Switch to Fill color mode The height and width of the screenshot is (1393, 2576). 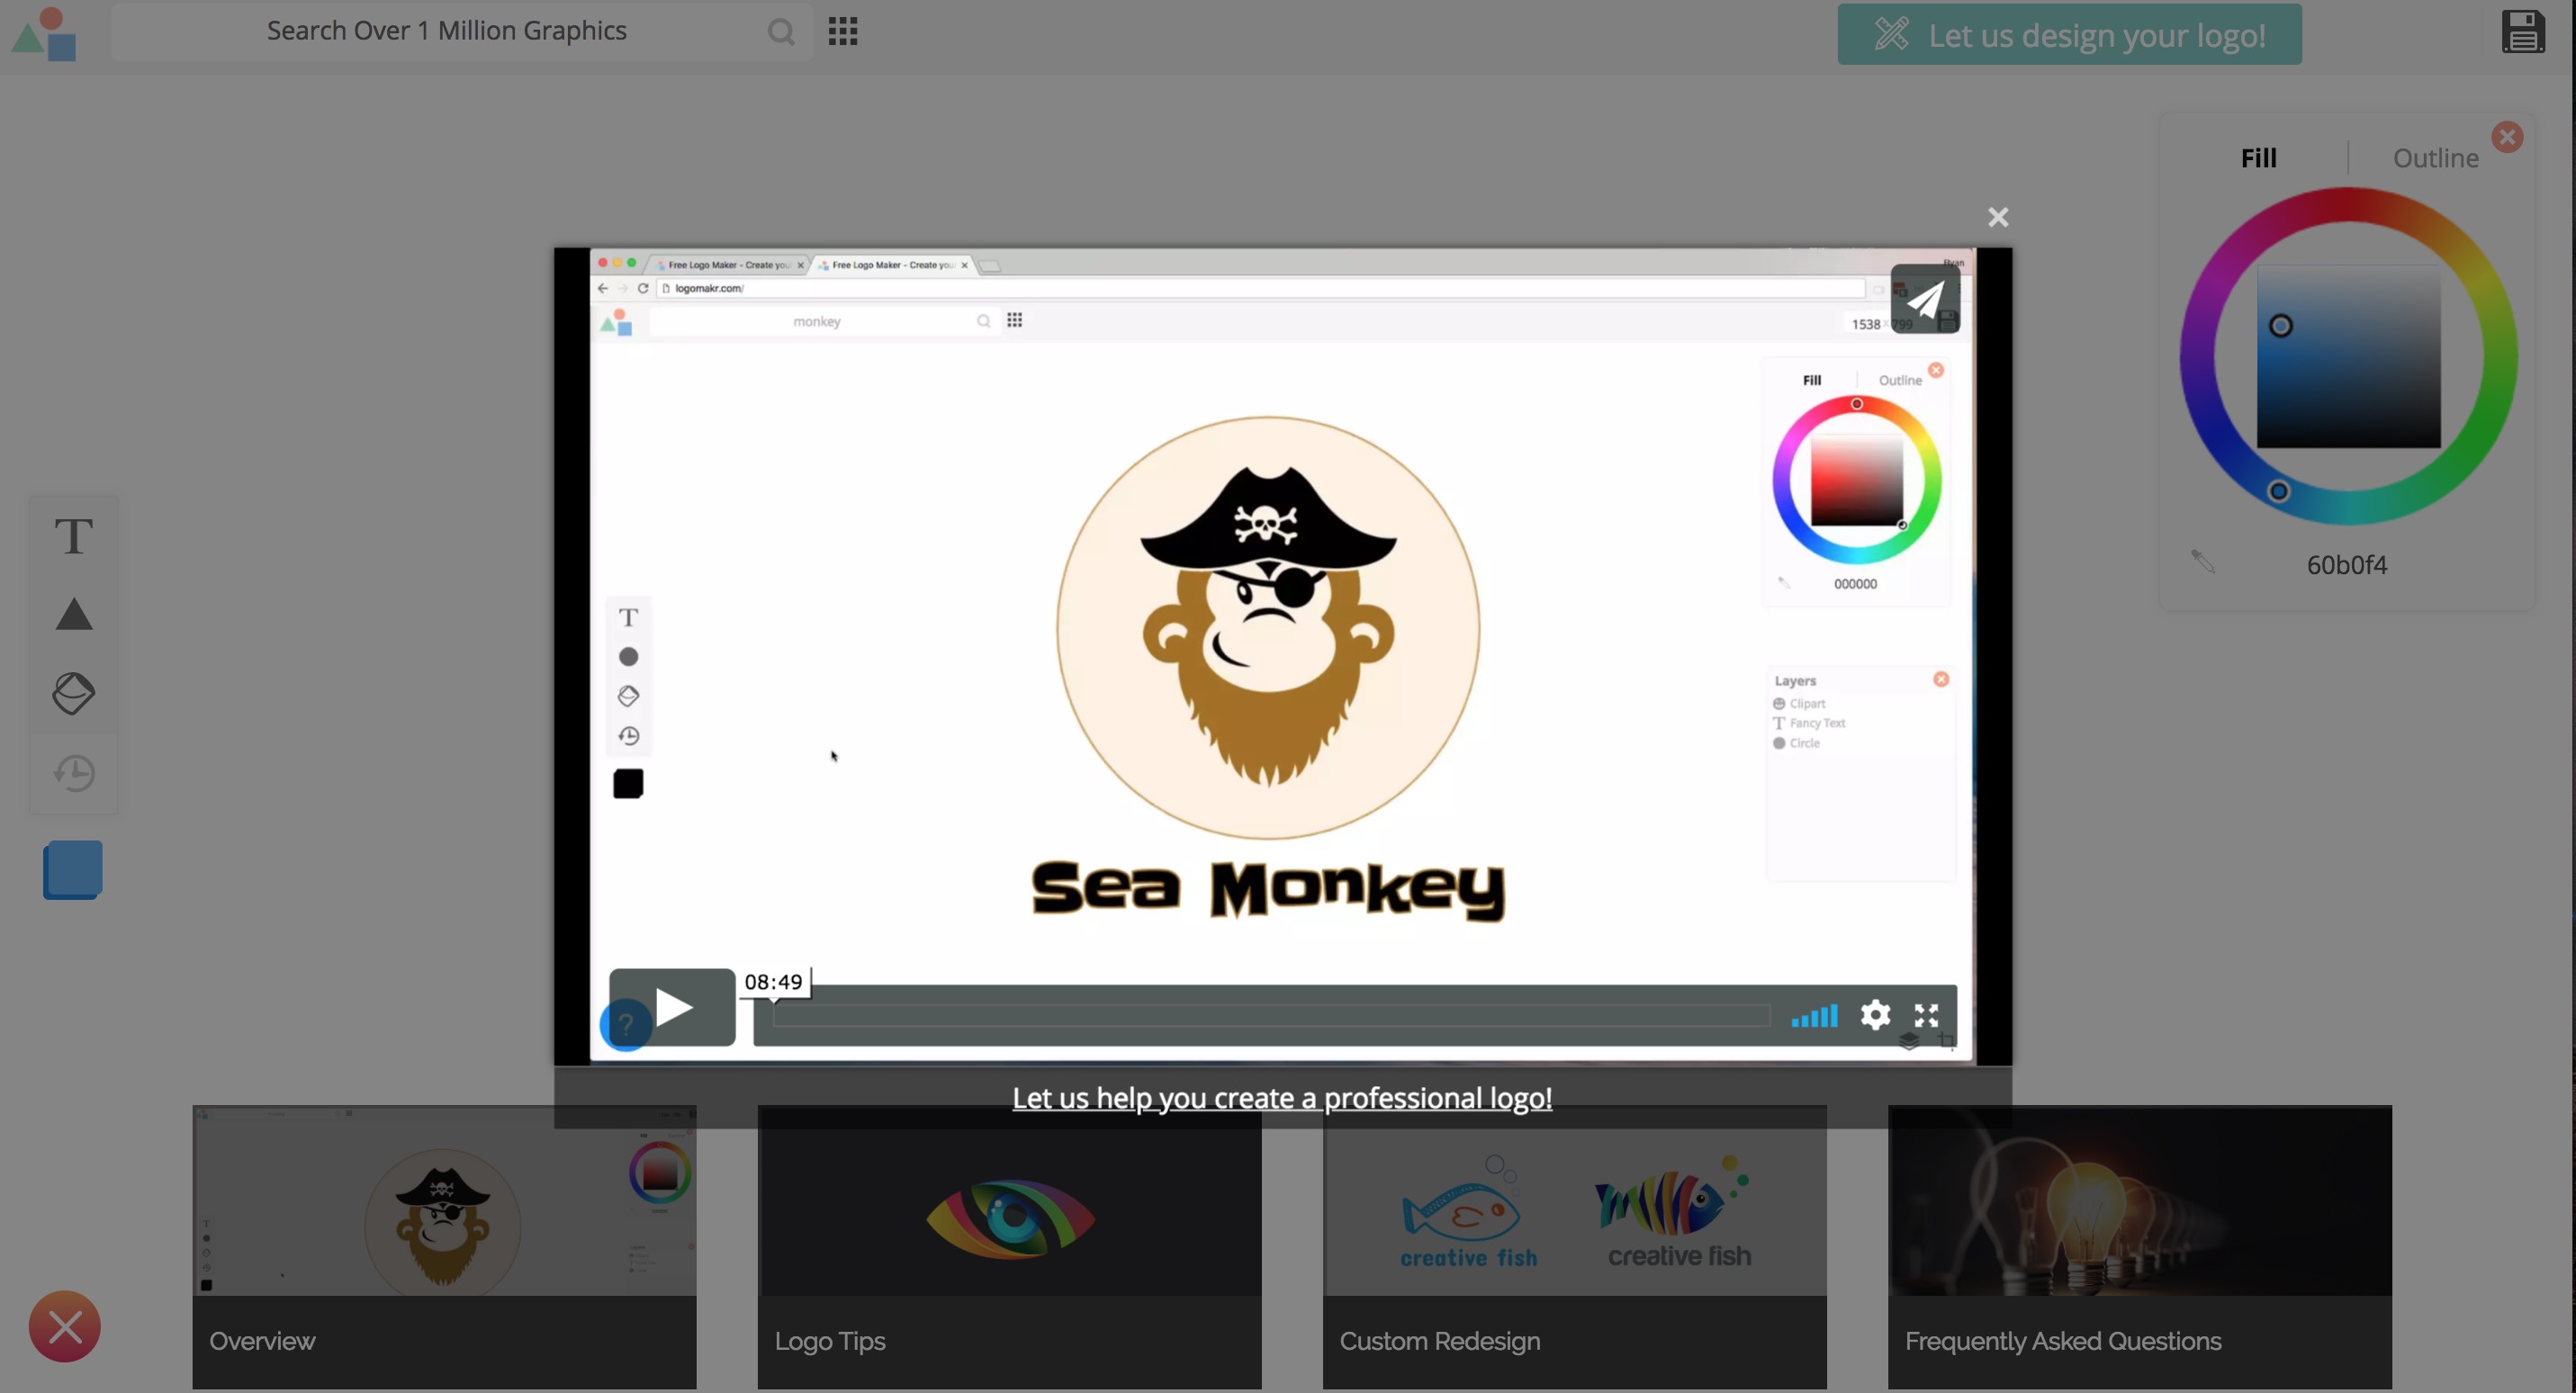[x=2257, y=156]
